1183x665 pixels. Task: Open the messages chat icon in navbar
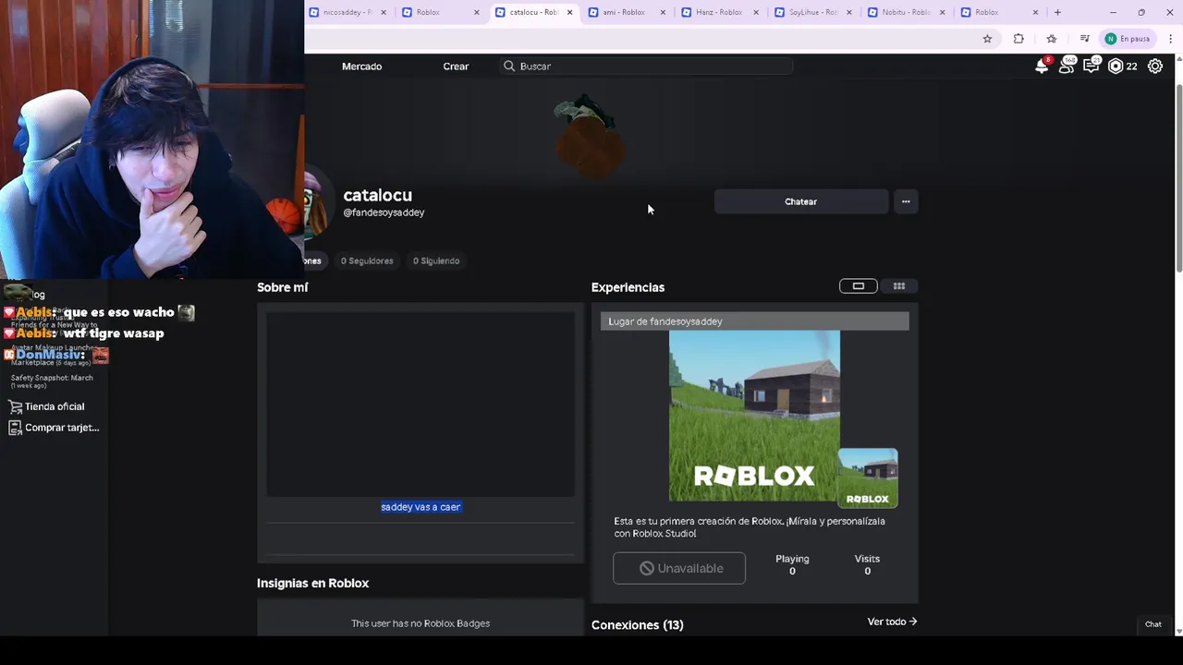point(1092,66)
